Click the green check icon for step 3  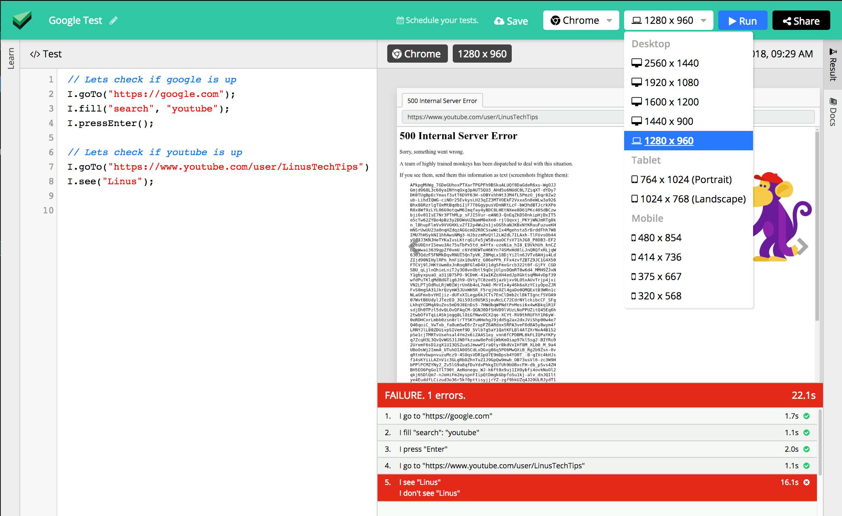tap(806, 449)
